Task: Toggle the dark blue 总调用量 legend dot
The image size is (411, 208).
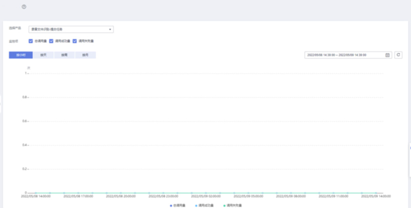Action: (x=171, y=206)
